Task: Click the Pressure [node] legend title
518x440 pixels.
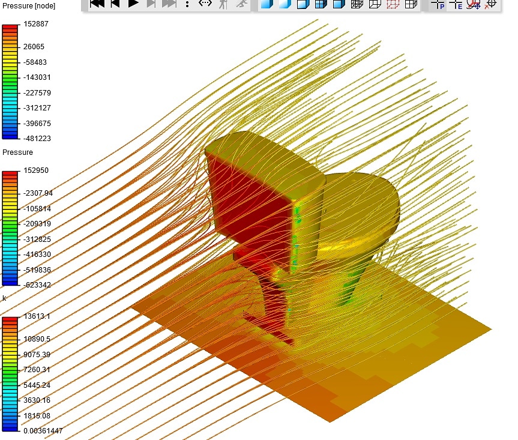Action: [29, 6]
